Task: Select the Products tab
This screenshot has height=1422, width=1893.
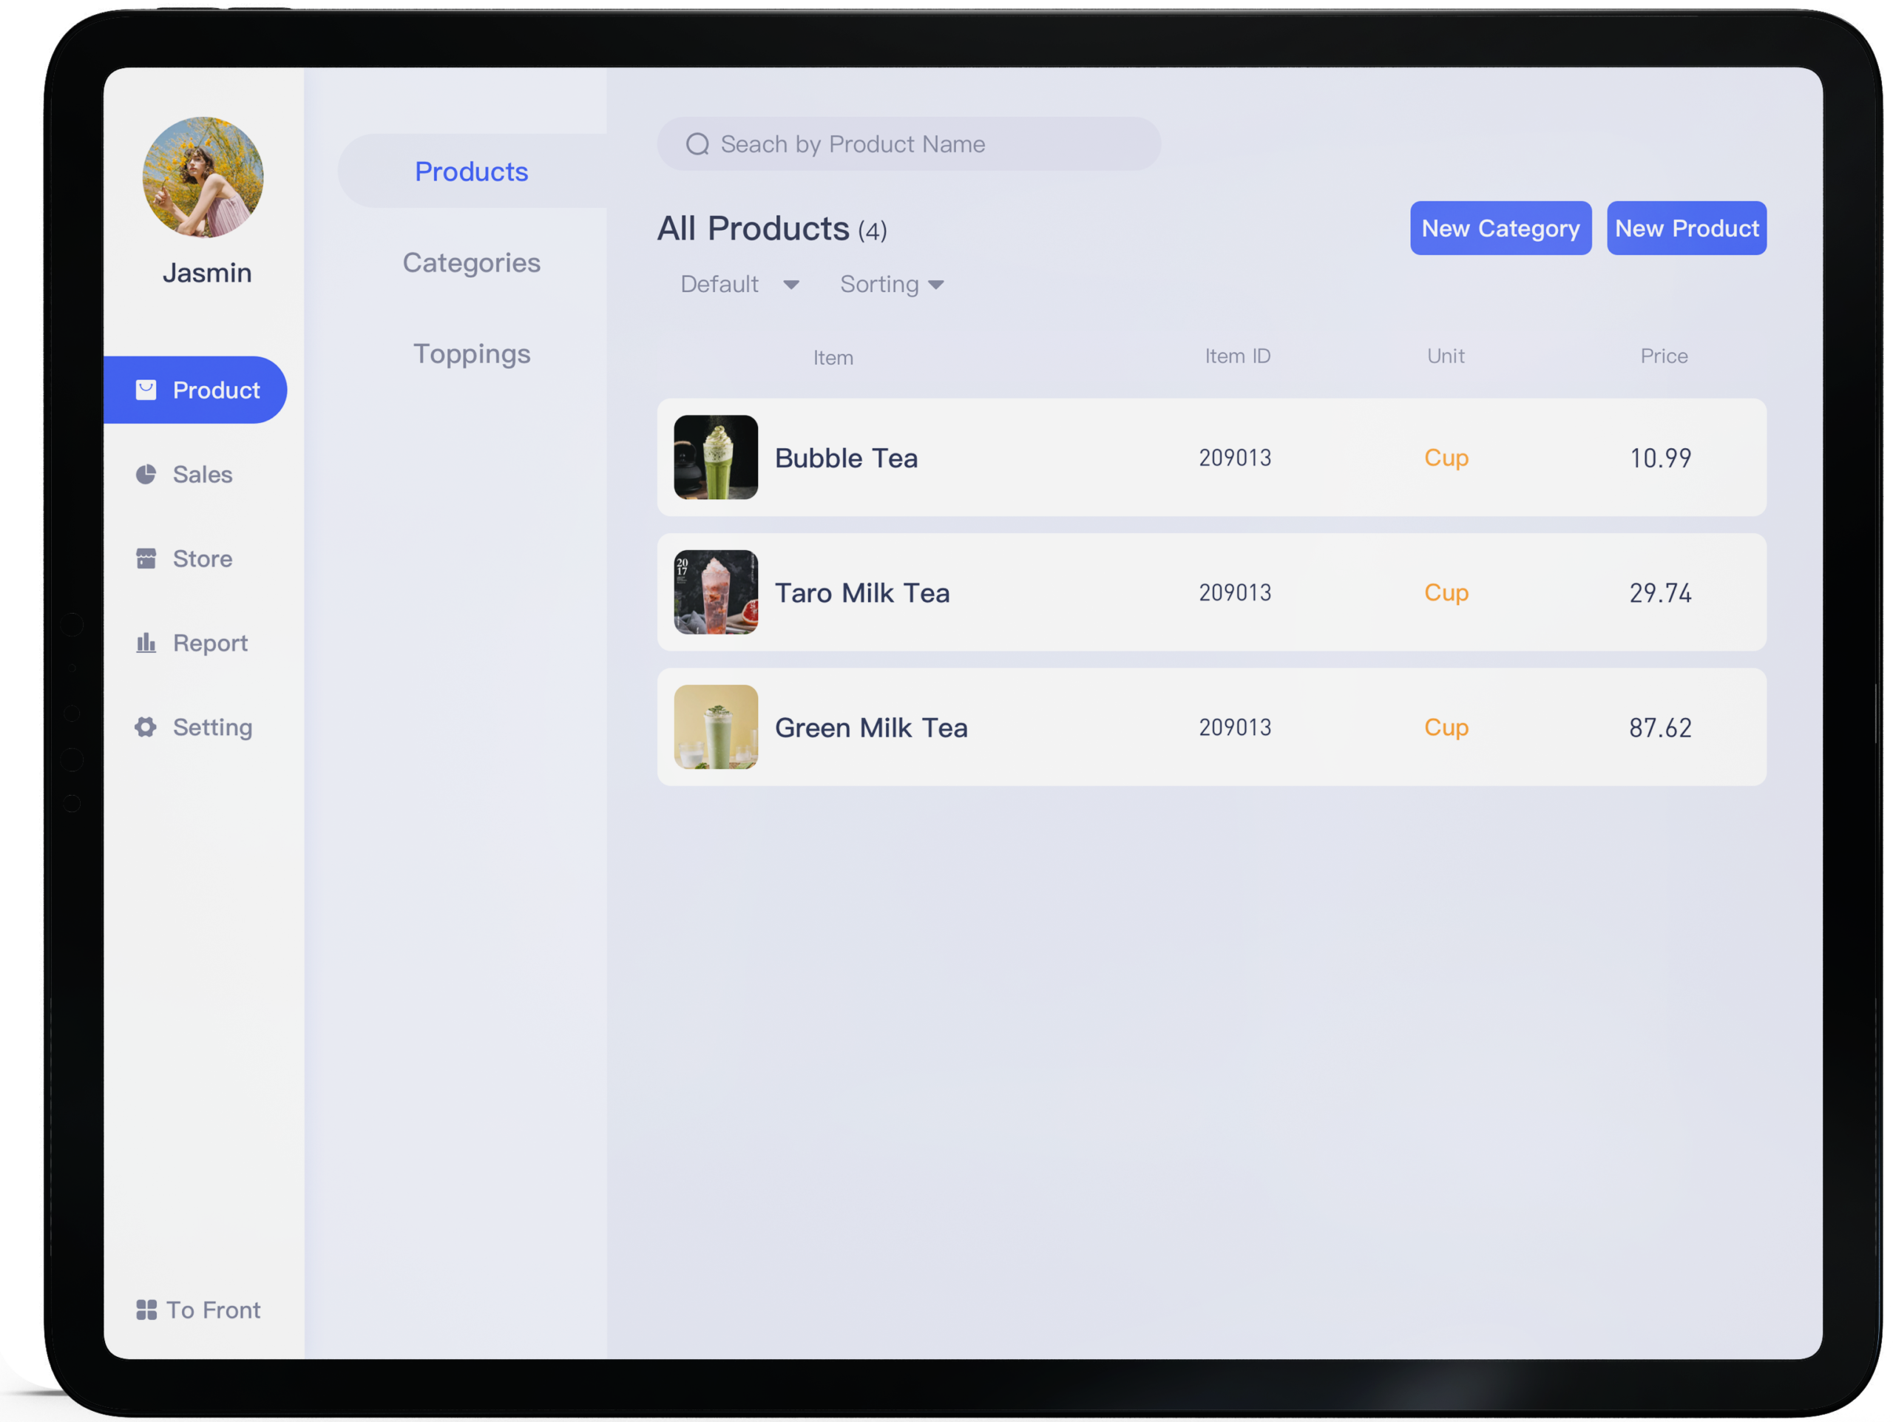Action: [472, 171]
